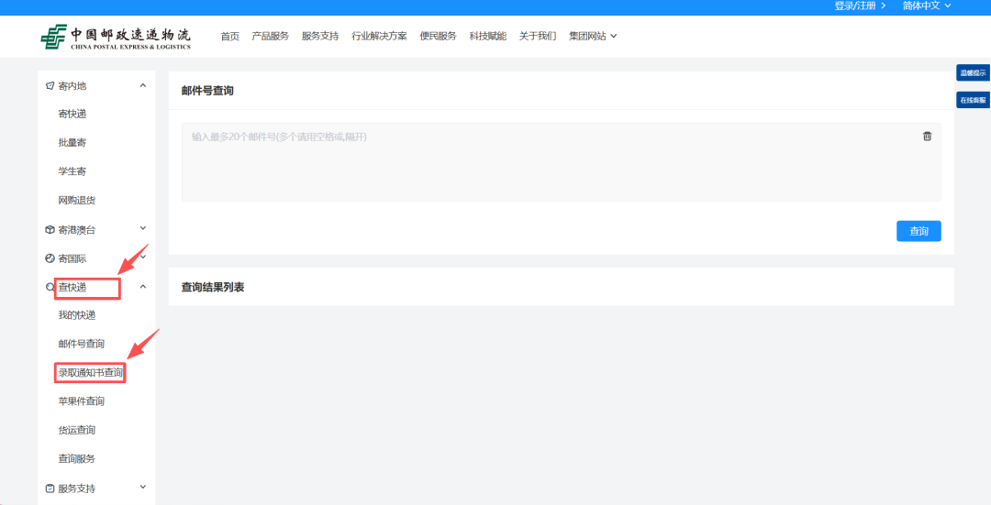Select 录取通知书查询 in the sidebar
The height and width of the screenshot is (505, 991).
click(x=90, y=373)
